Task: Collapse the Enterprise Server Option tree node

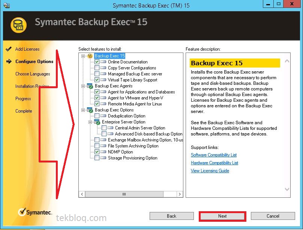Action: 90,122
